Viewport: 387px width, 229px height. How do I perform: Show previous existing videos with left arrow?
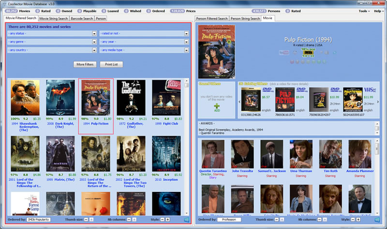(x=239, y=101)
